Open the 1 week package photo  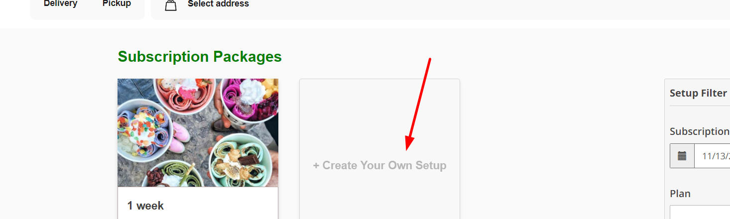tap(198, 133)
